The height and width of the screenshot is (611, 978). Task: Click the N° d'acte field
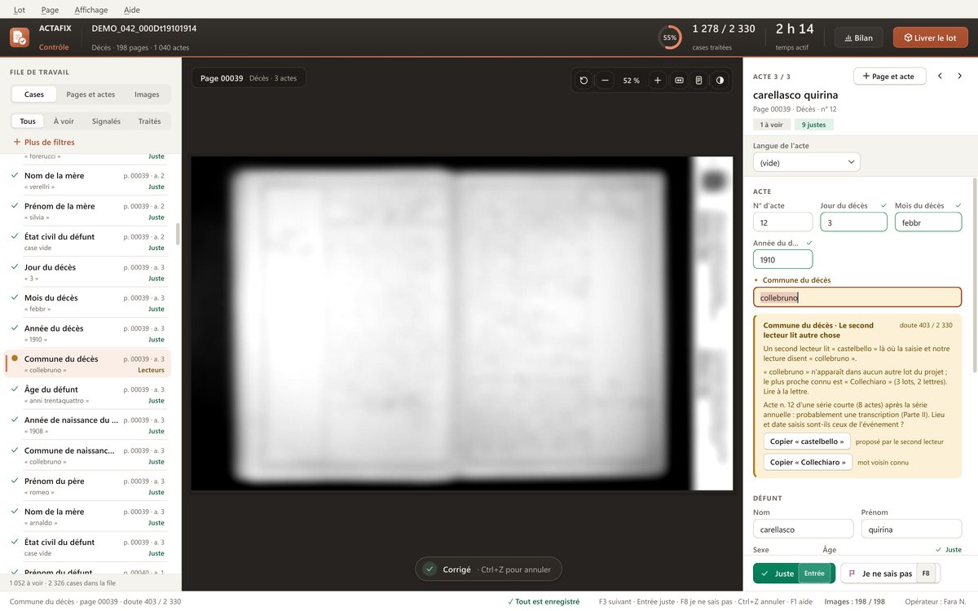pyautogui.click(x=783, y=222)
